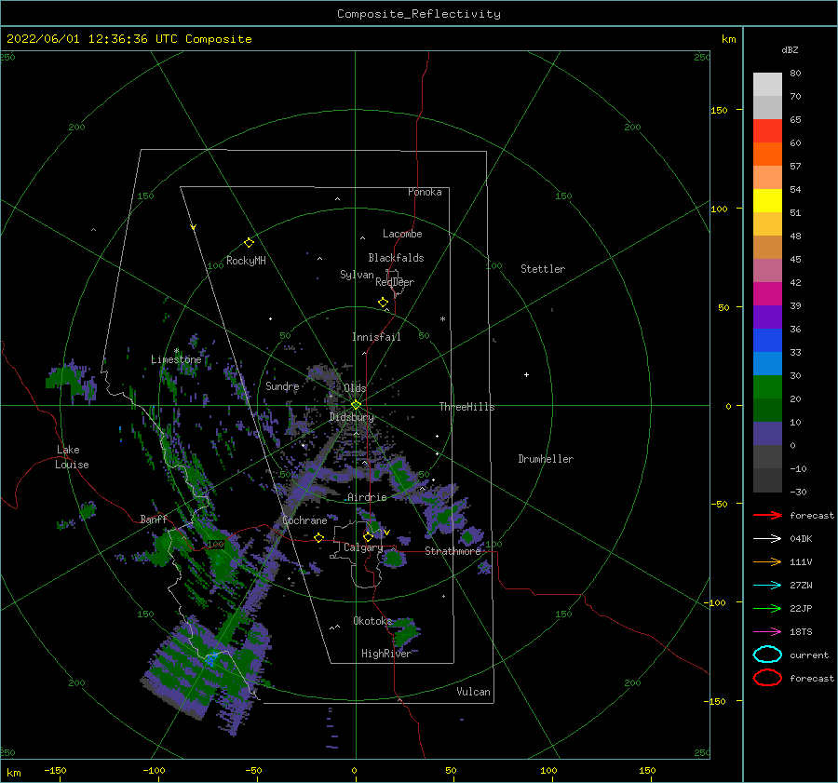Screen dimensions: 838x783
Task: Click the blue 30 dBZ echo southwest of Banff
Action: (x=211, y=658)
